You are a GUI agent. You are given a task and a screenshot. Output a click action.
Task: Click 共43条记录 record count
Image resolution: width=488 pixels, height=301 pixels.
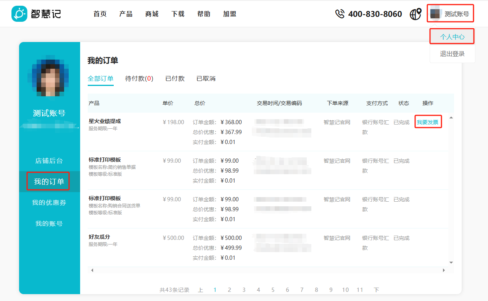click(174, 290)
